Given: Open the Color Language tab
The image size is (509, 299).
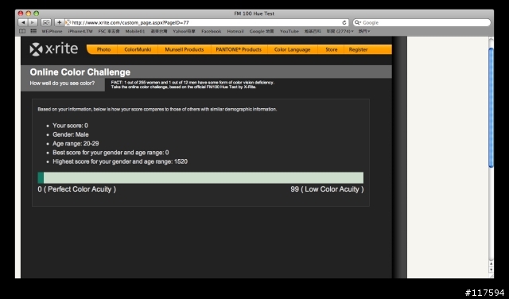Looking at the screenshot, I should click(292, 49).
